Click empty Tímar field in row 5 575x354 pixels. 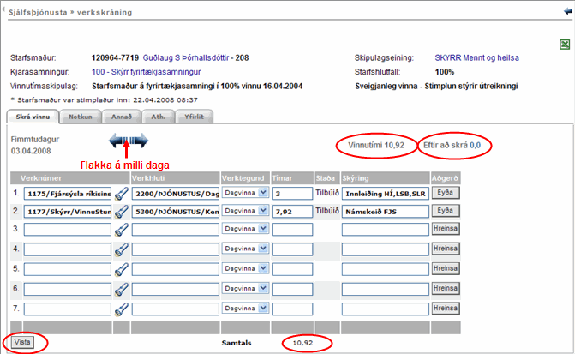[292, 269]
